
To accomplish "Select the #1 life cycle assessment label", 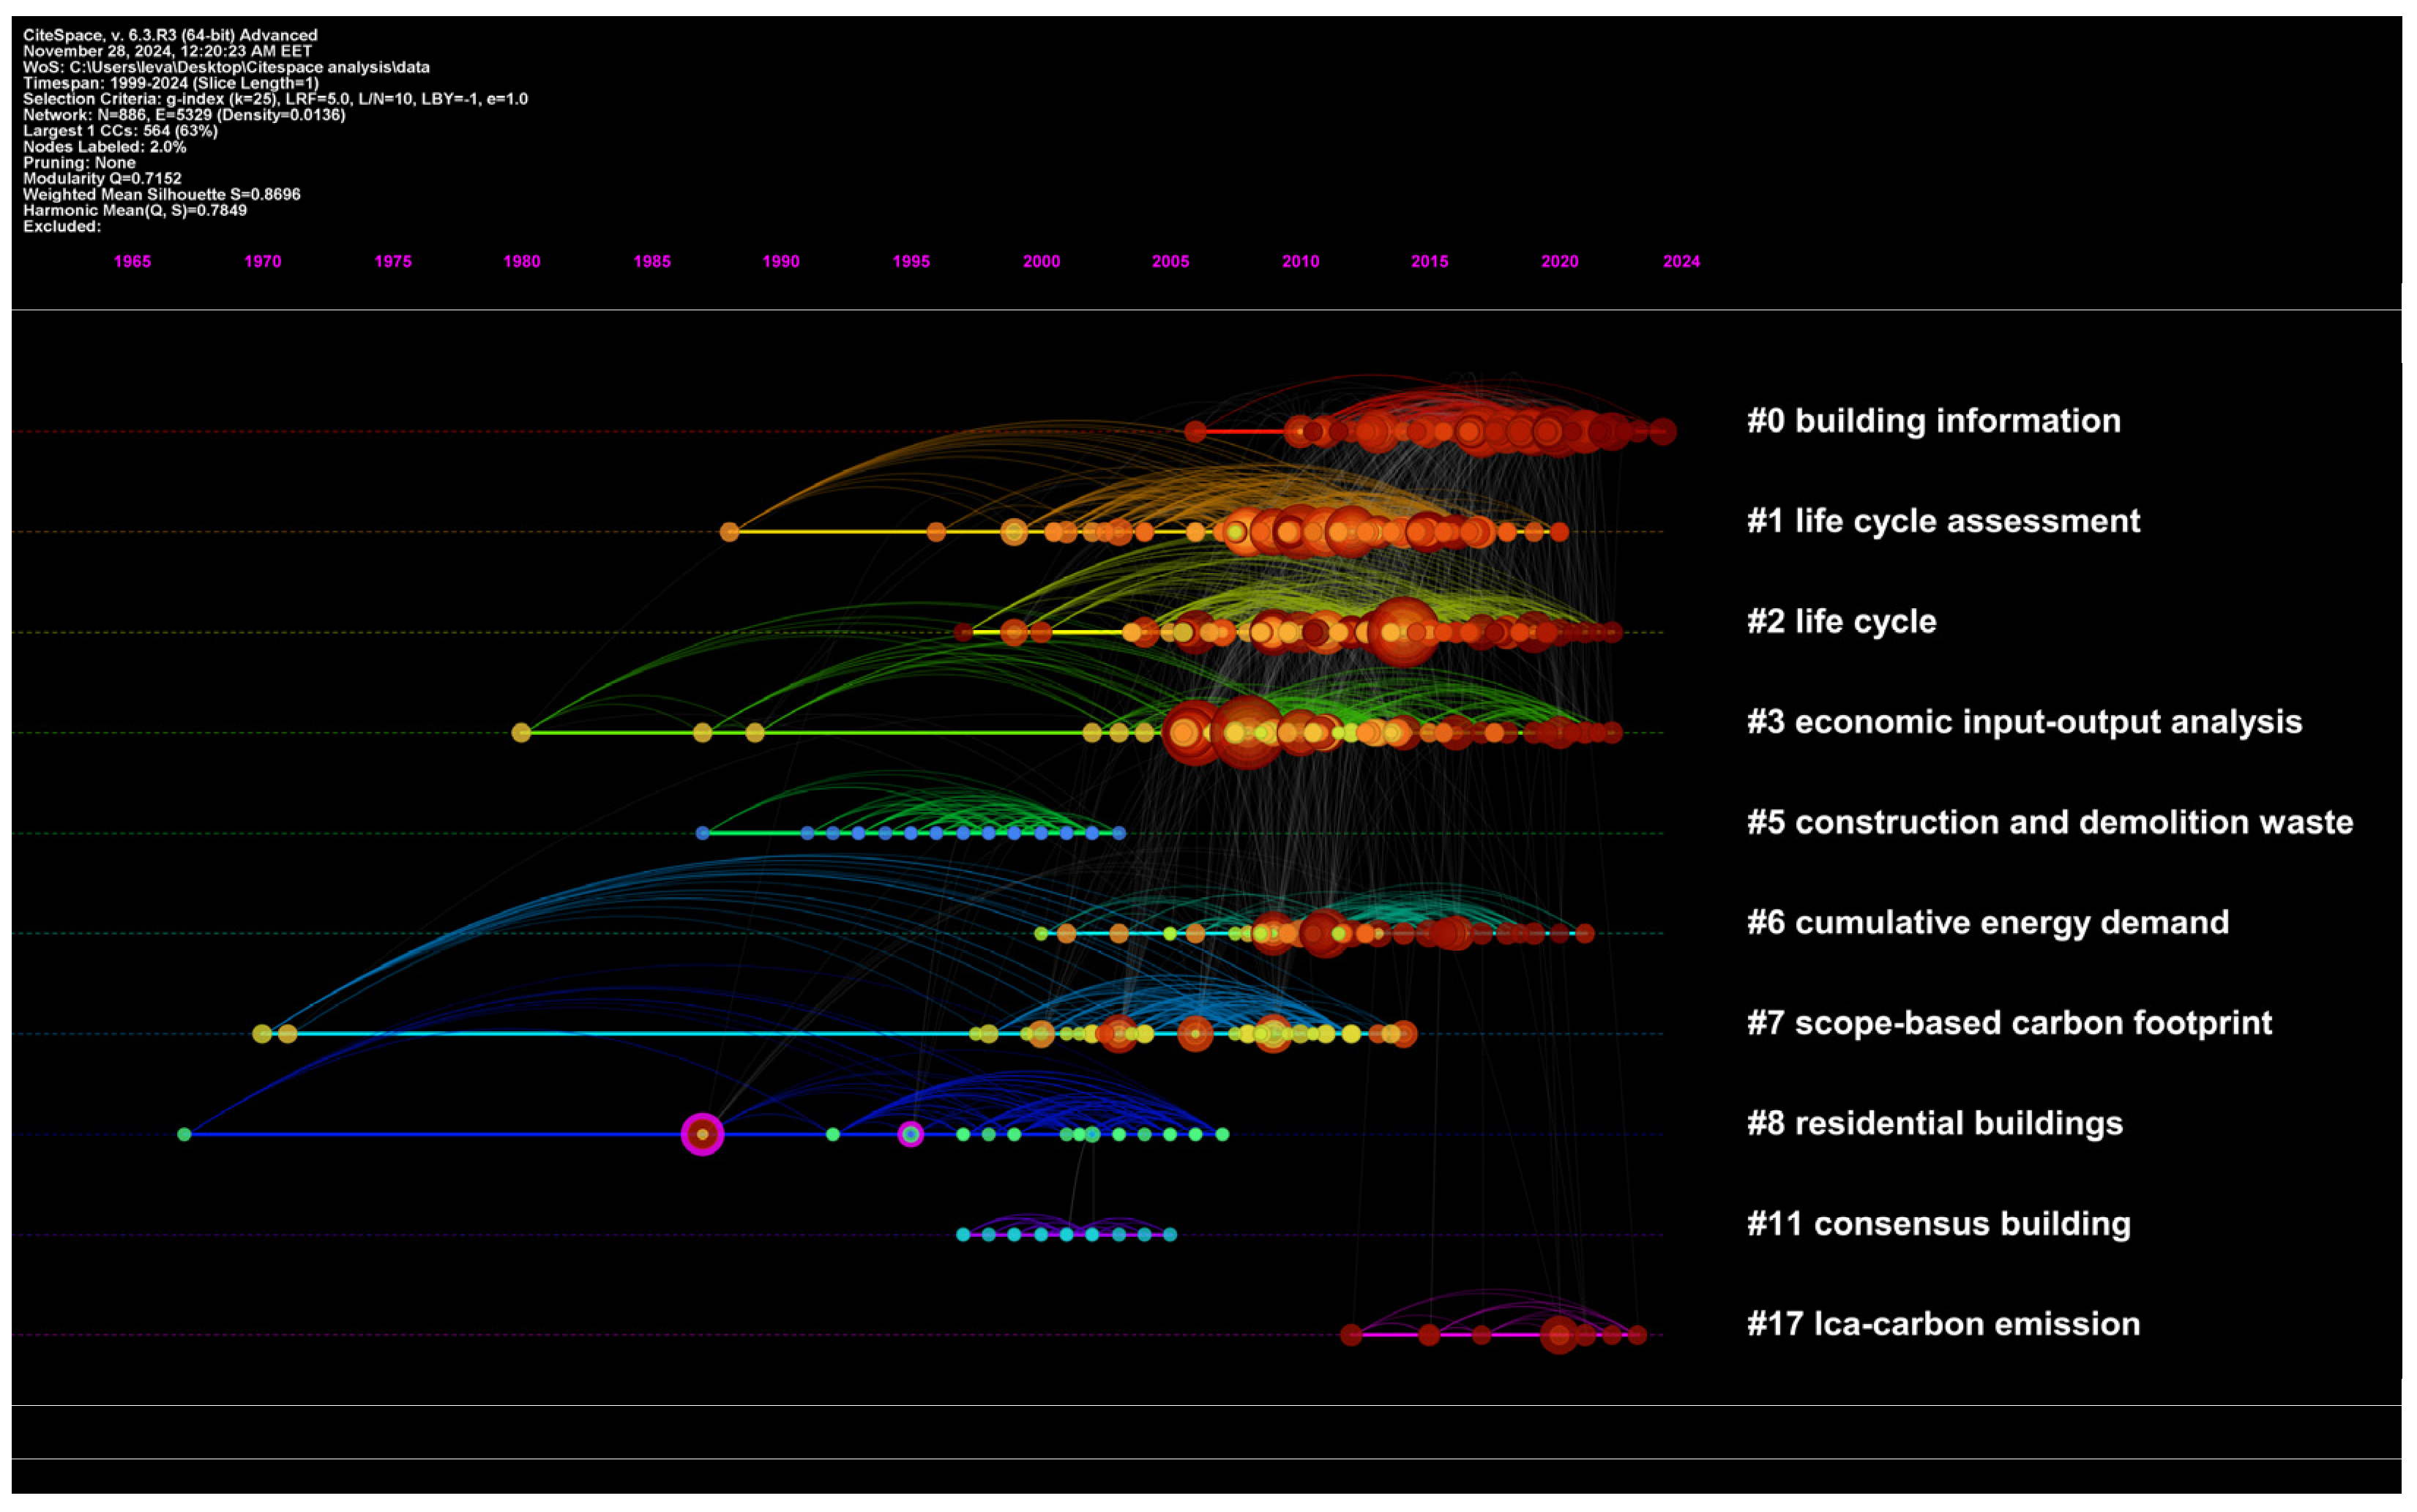I will pos(1943,521).
